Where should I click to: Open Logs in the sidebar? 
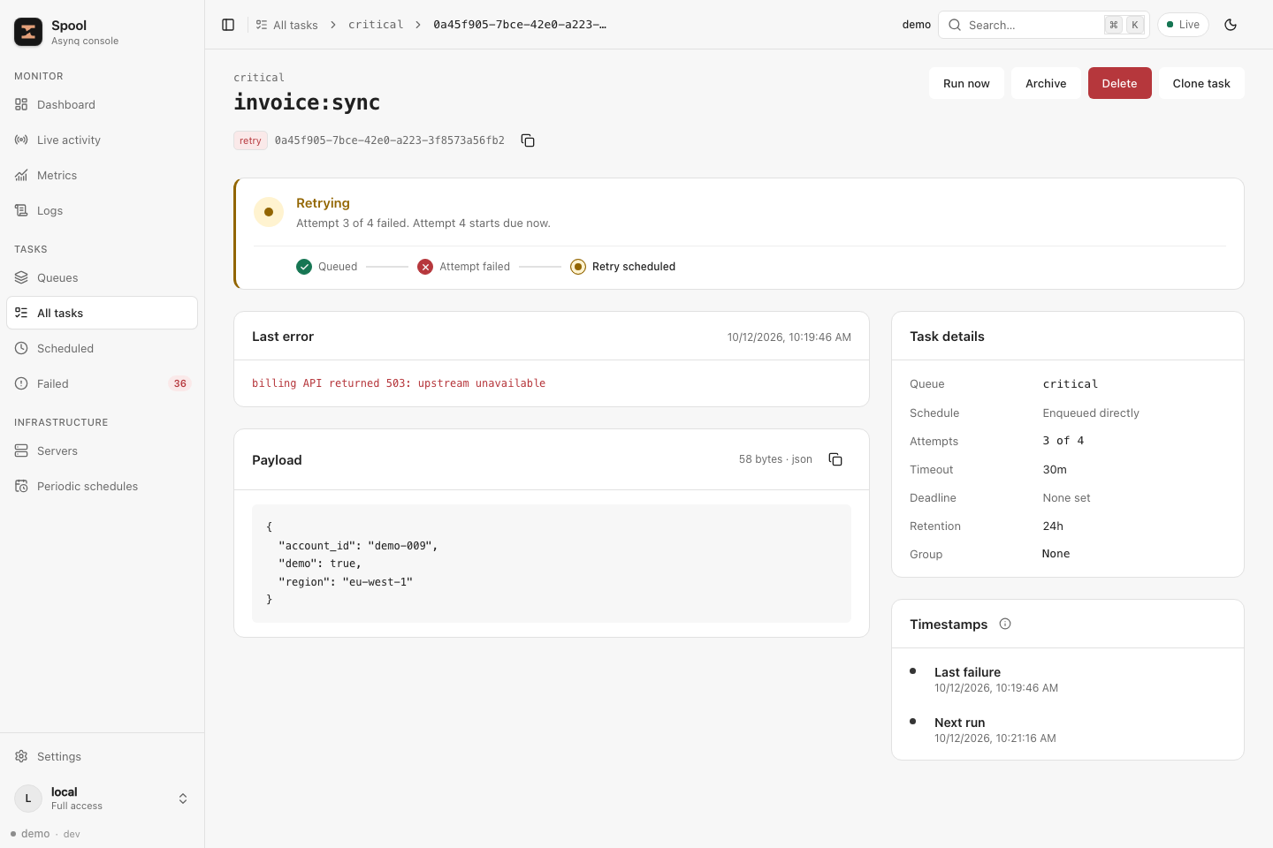(x=103, y=210)
